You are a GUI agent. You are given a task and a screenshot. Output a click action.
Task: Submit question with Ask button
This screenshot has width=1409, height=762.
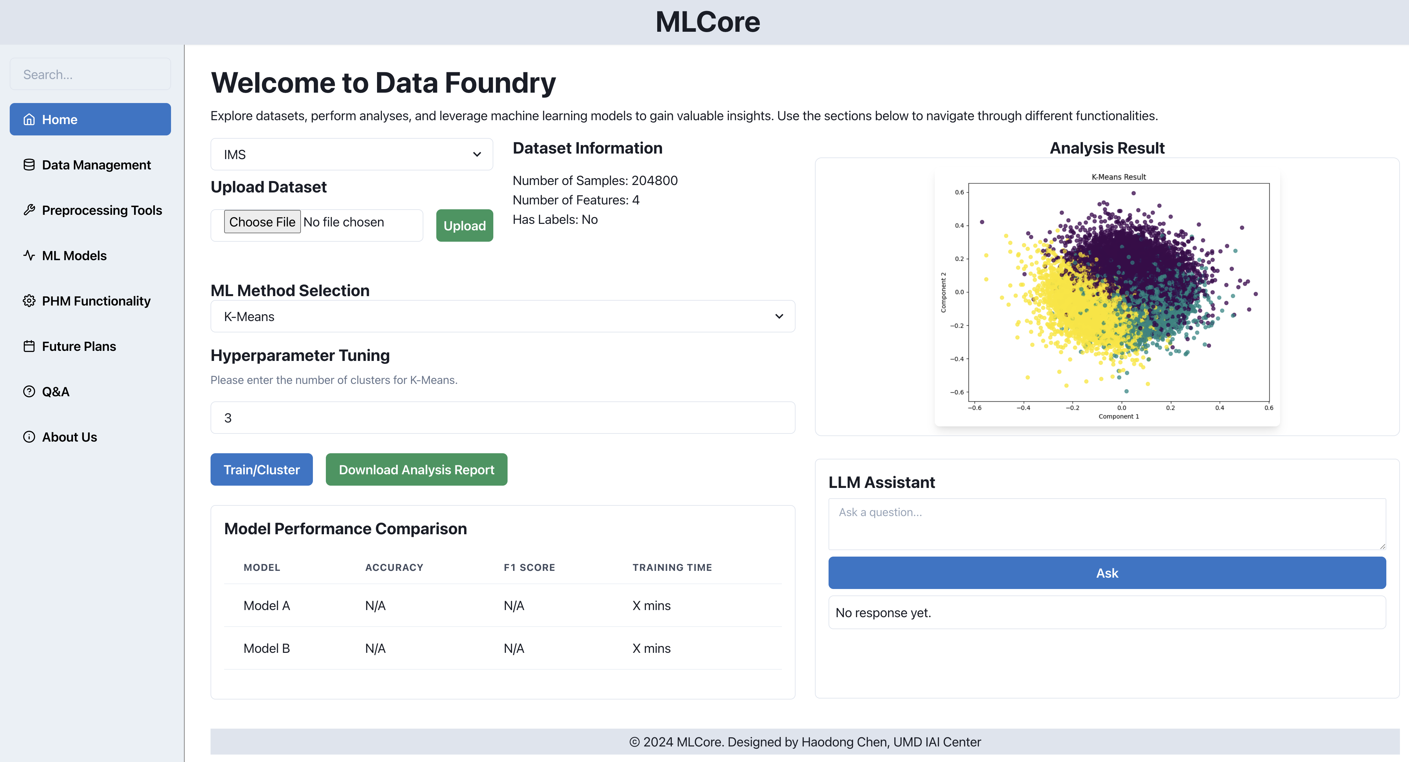point(1107,573)
